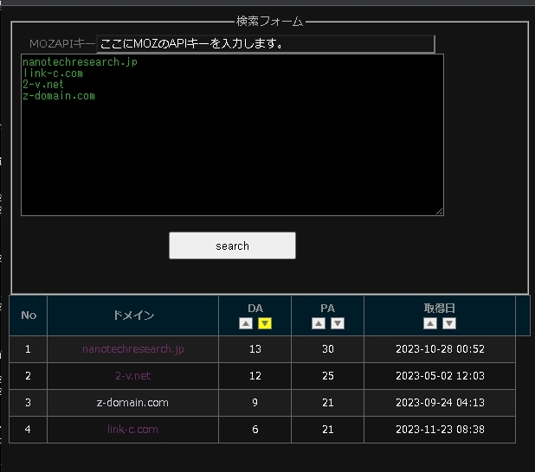Select PA value 21 for z-domain.com
Image resolution: width=535 pixels, height=472 pixels.
[328, 403]
